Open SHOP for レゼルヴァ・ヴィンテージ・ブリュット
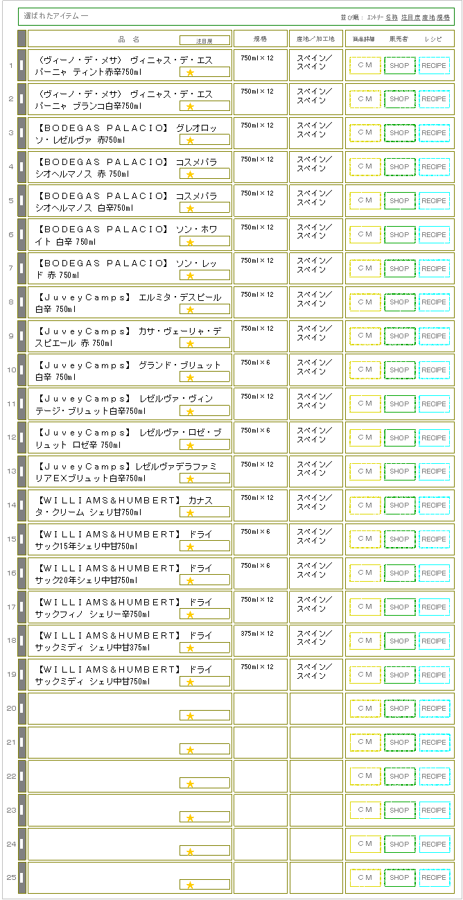Viewport: 463px width, 900px height. [x=399, y=404]
